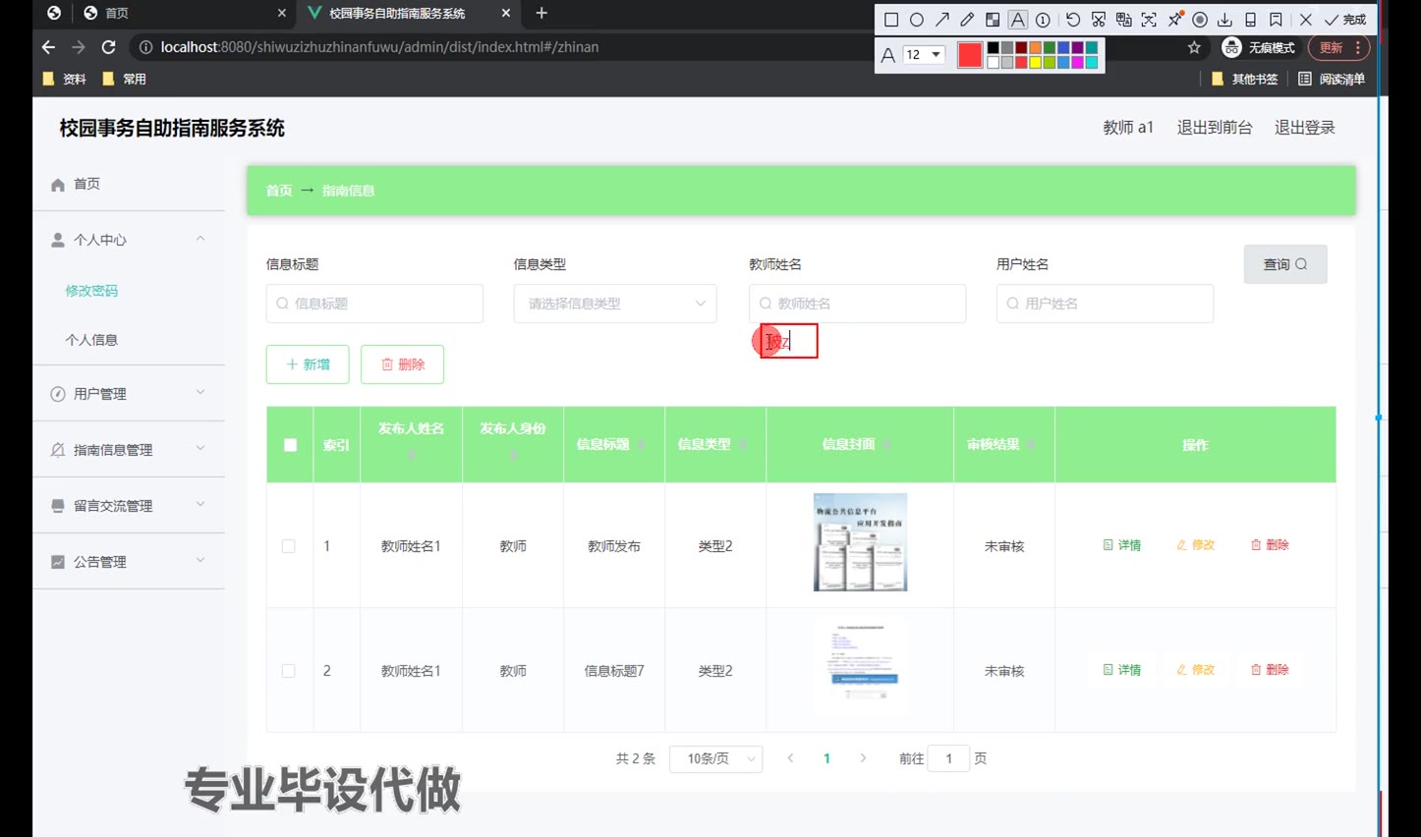Check the row 1 checkbox
Viewport: 1421px width, 837px height.
[x=289, y=546]
